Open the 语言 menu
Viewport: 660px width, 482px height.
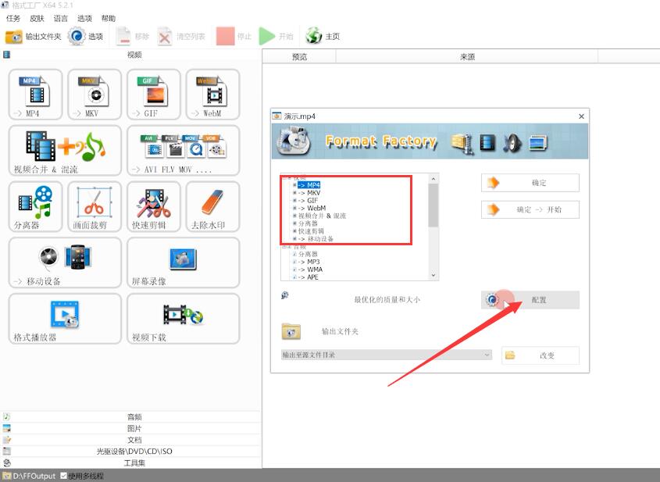pyautogui.click(x=61, y=19)
